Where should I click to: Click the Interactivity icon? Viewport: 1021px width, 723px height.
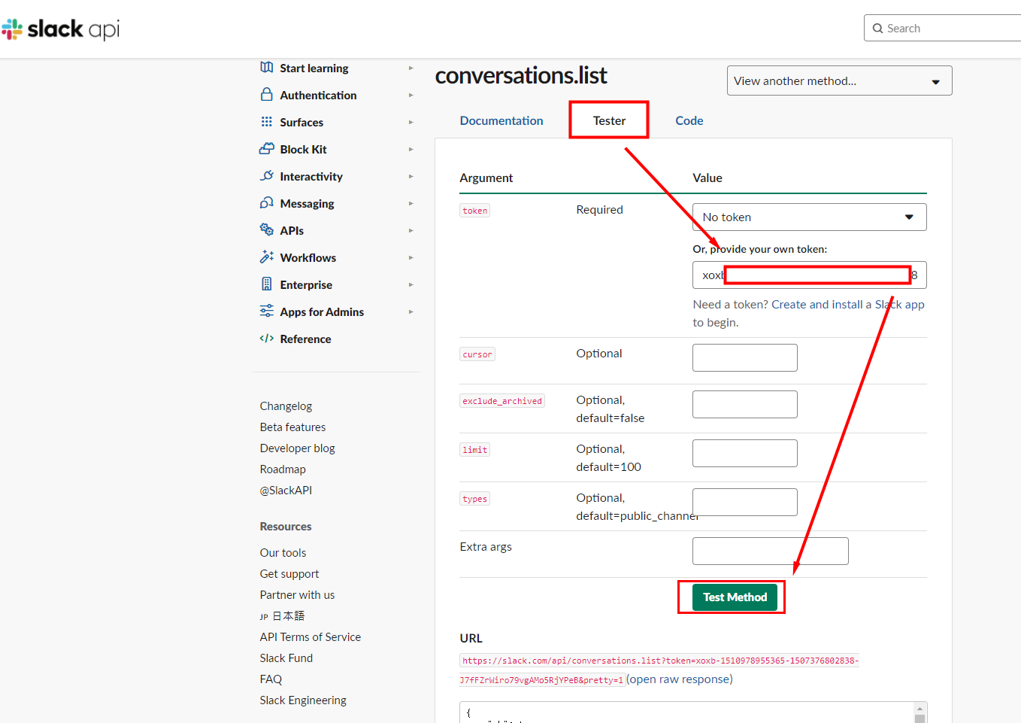267,175
